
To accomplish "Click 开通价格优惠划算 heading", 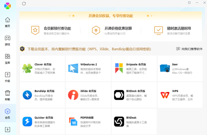I will click(x=118, y=28).
